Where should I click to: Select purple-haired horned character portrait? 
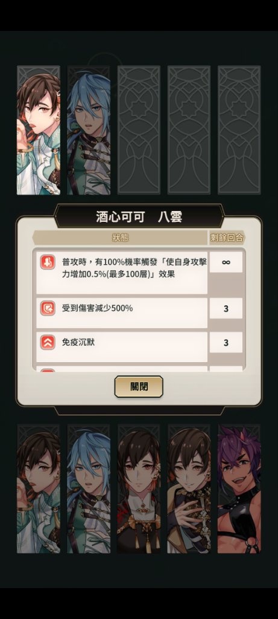(x=239, y=488)
